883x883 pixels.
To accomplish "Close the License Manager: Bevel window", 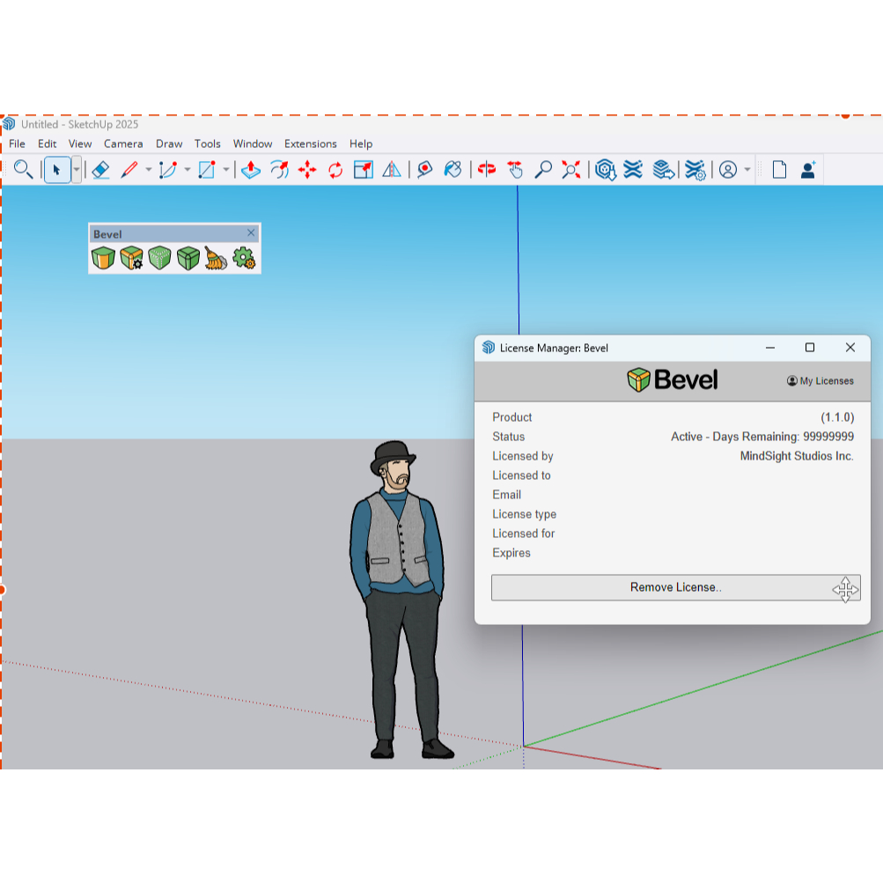I will (850, 348).
